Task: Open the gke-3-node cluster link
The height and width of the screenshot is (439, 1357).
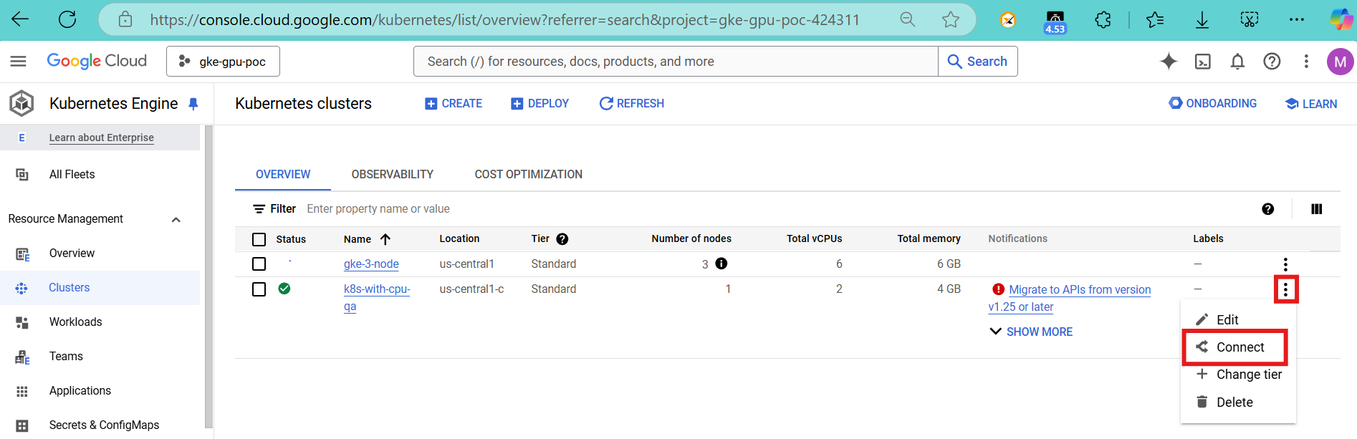Action: pos(371,264)
